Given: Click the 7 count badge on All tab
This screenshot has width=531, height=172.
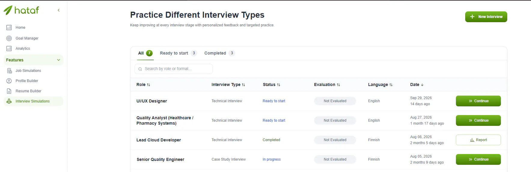Looking at the screenshot, I should coord(149,53).
